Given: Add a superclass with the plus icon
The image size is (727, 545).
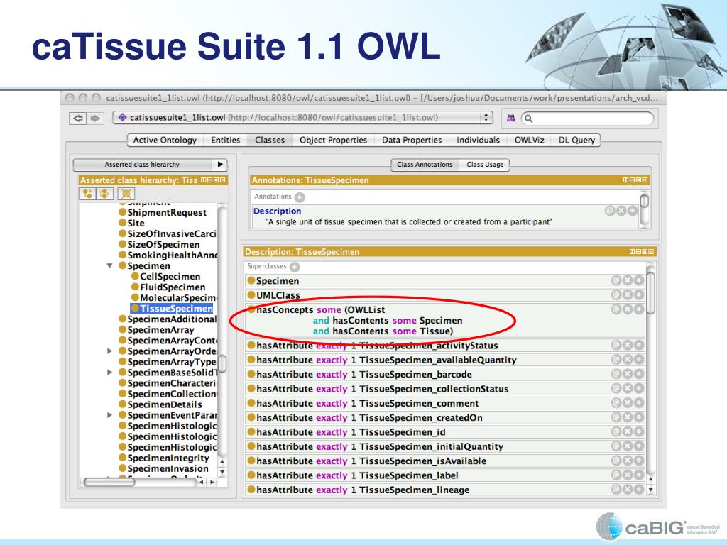Looking at the screenshot, I should (x=295, y=267).
